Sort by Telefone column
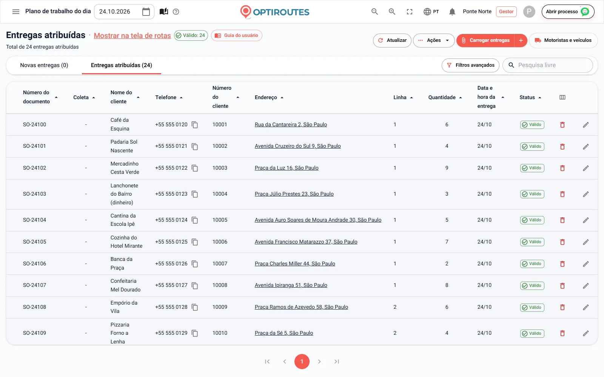 coord(169,97)
